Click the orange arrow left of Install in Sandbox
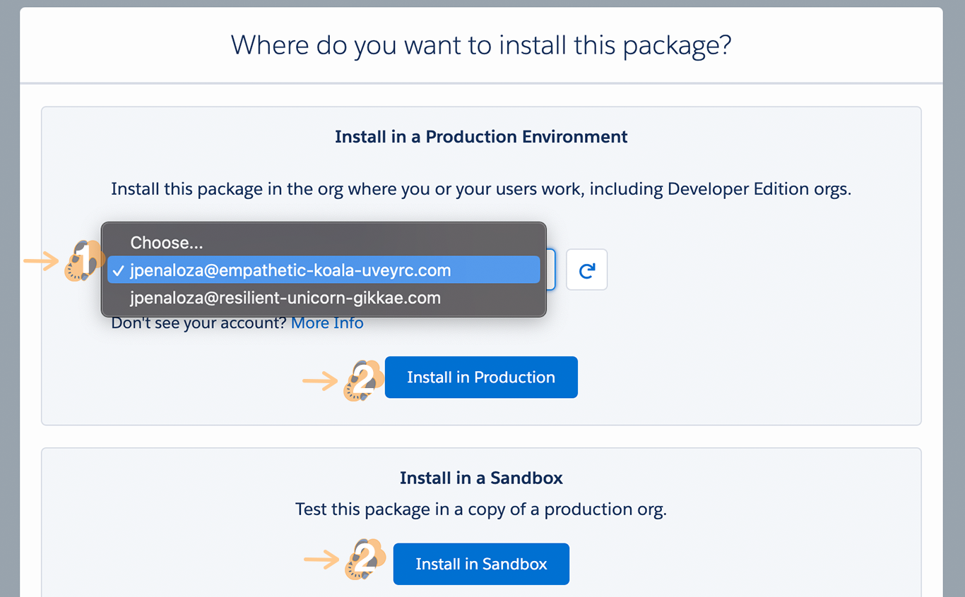The image size is (965, 597). pos(321,560)
